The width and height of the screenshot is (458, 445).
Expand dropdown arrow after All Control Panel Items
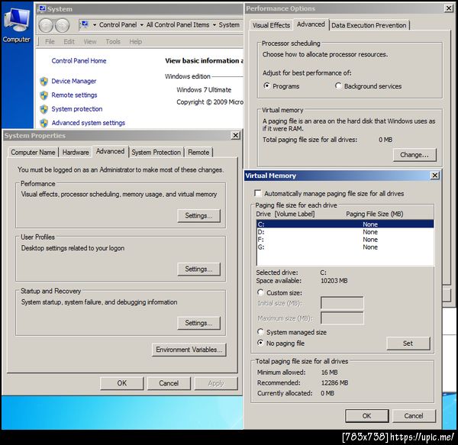coord(214,25)
